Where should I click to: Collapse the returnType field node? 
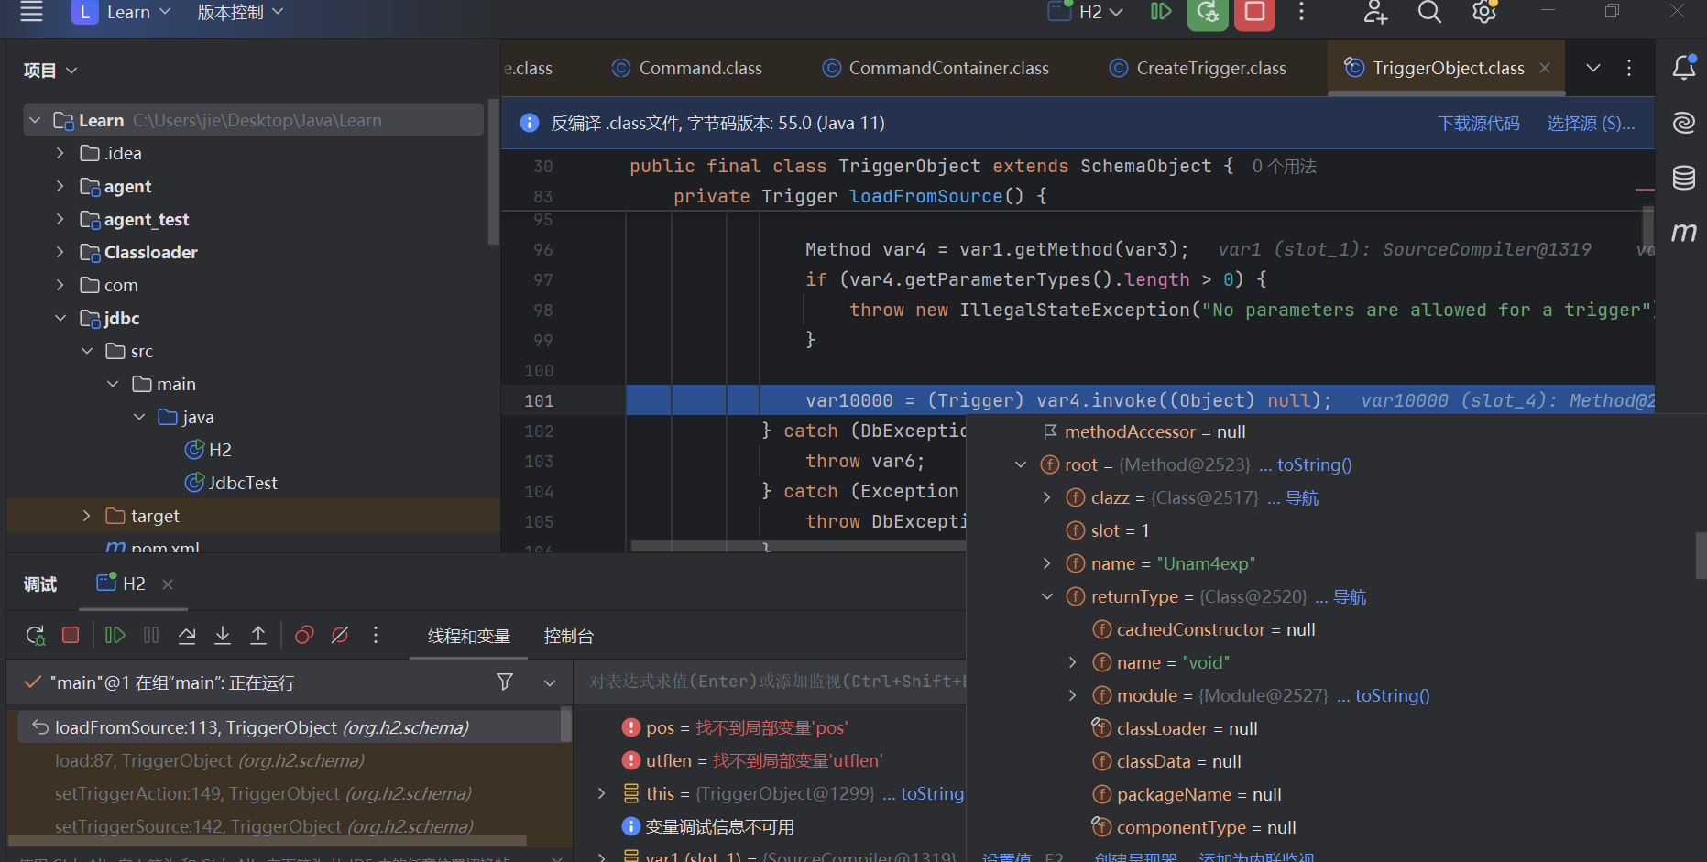click(1047, 596)
